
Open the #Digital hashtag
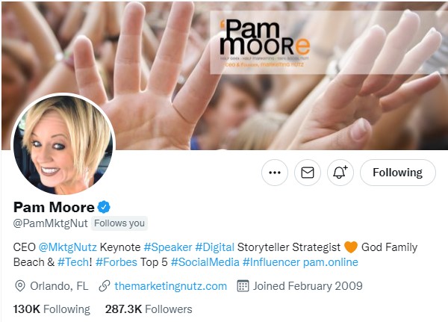214,247
